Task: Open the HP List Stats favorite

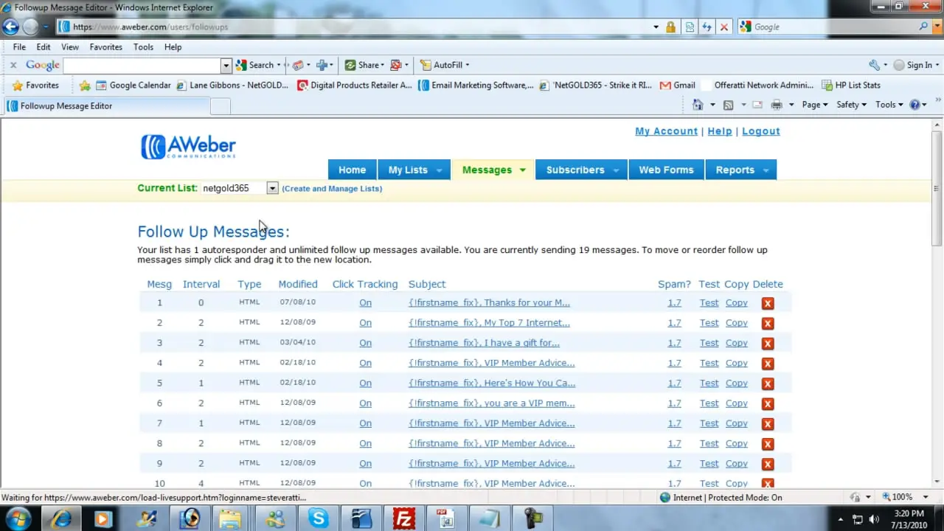Action: [851, 85]
